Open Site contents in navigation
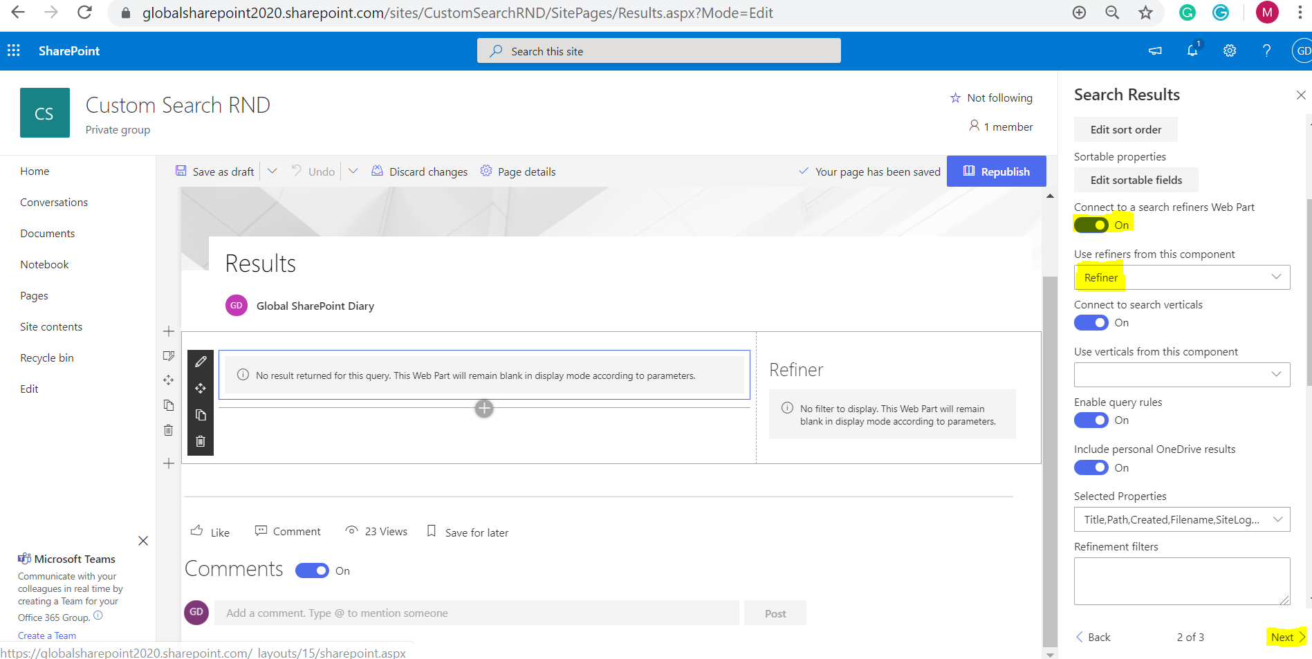This screenshot has height=659, width=1312. point(51,326)
